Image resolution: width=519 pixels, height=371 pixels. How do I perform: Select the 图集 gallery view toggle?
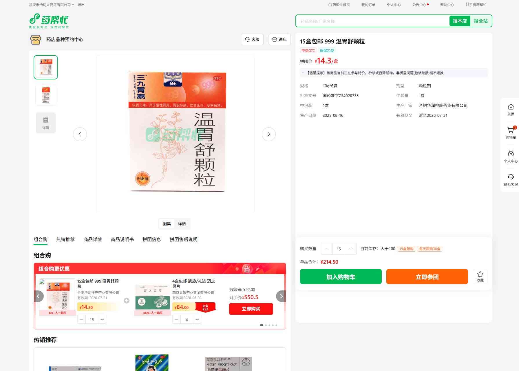(167, 224)
